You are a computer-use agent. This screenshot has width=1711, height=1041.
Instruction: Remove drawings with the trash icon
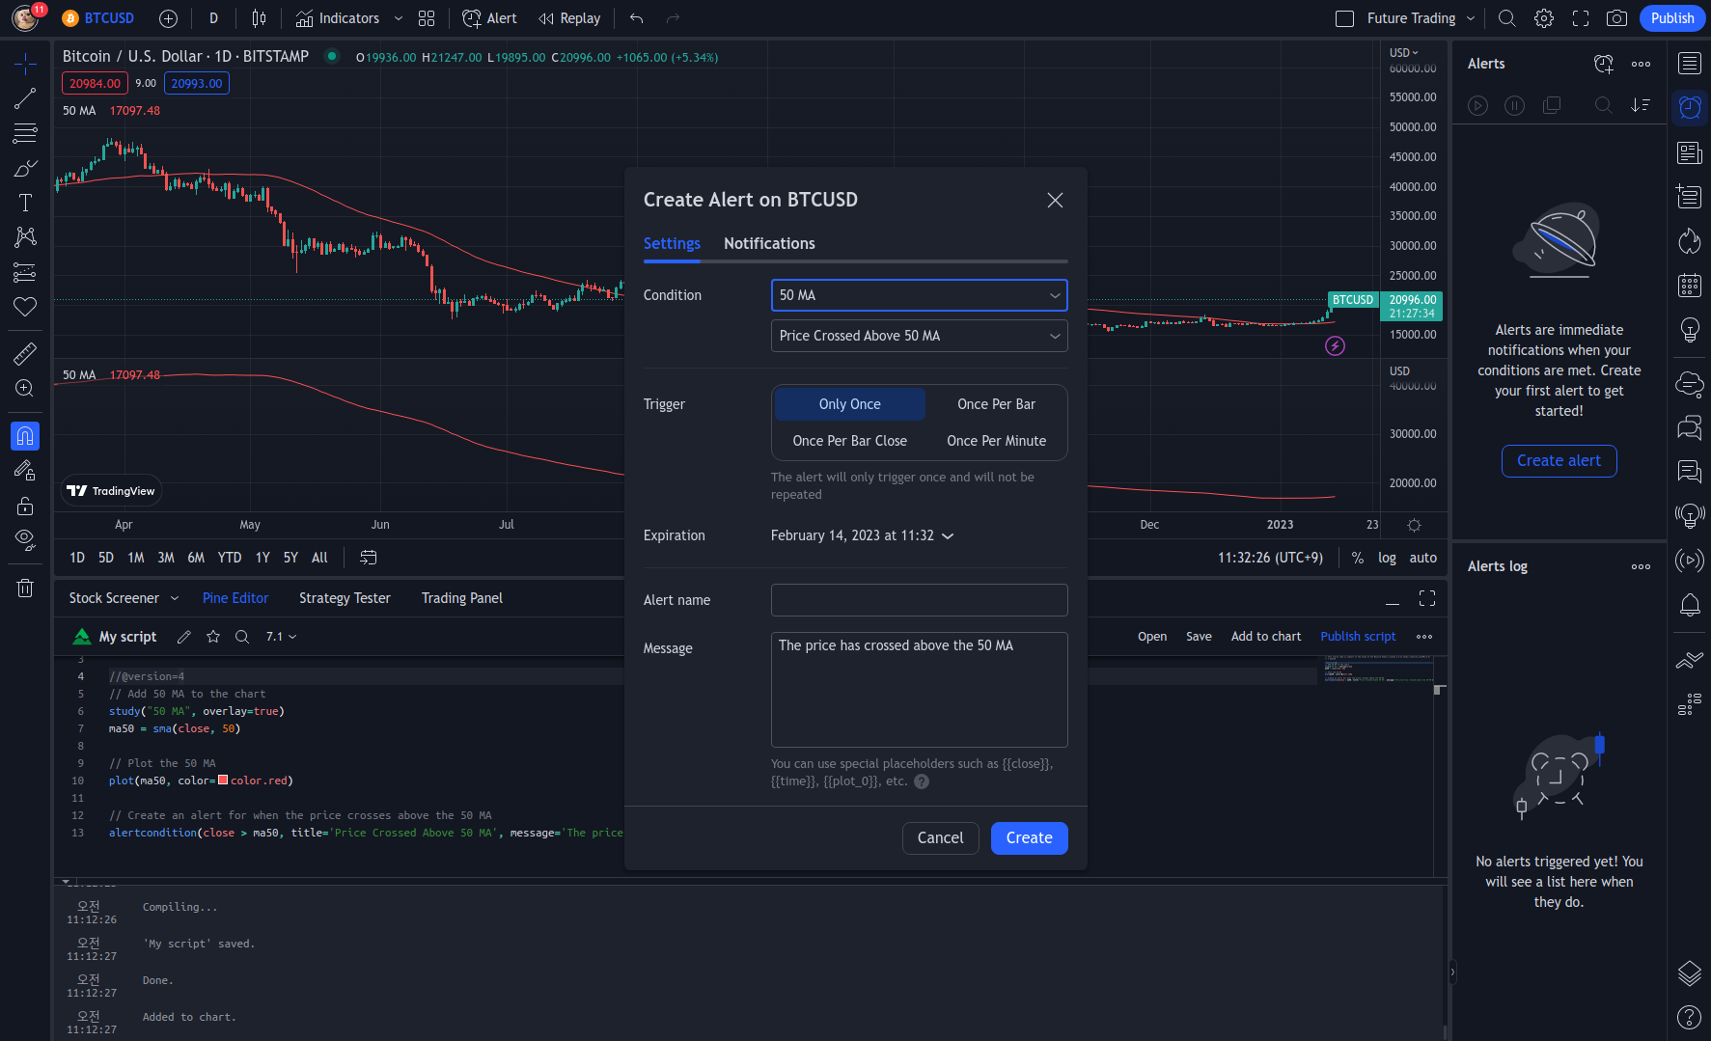pyautogui.click(x=25, y=588)
